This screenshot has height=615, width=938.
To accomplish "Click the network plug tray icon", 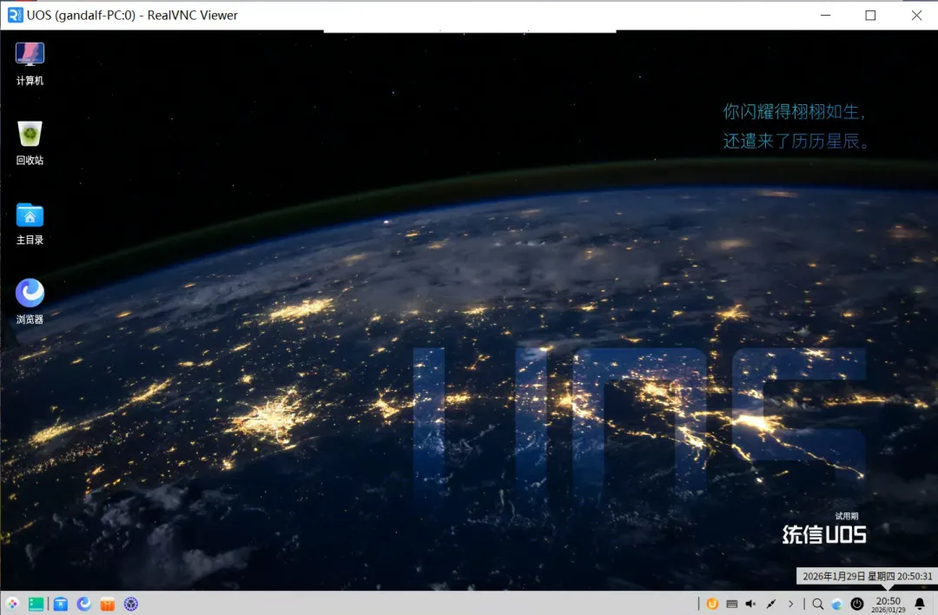I will [x=771, y=605].
